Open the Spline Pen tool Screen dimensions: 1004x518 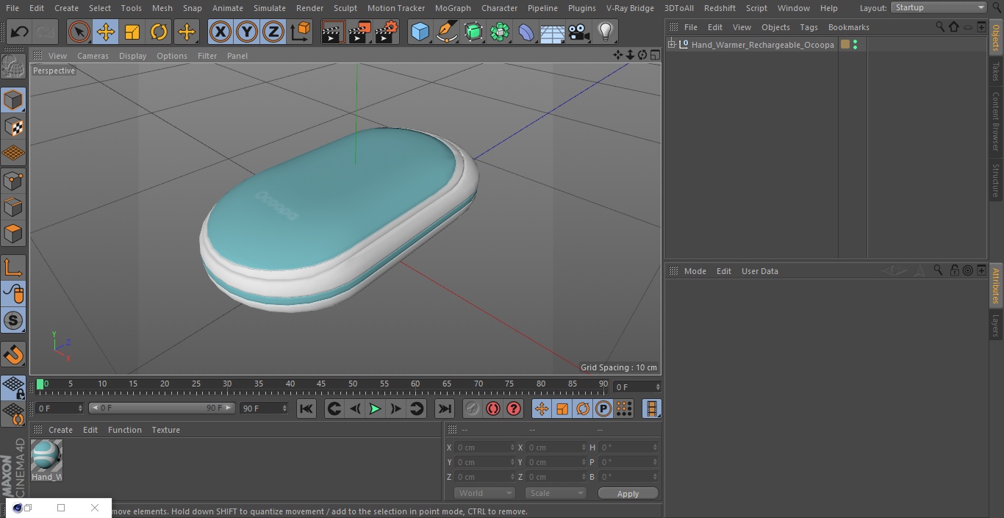click(446, 32)
